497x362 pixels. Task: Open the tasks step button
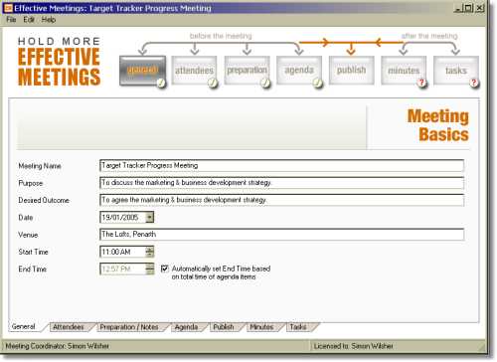(x=456, y=71)
